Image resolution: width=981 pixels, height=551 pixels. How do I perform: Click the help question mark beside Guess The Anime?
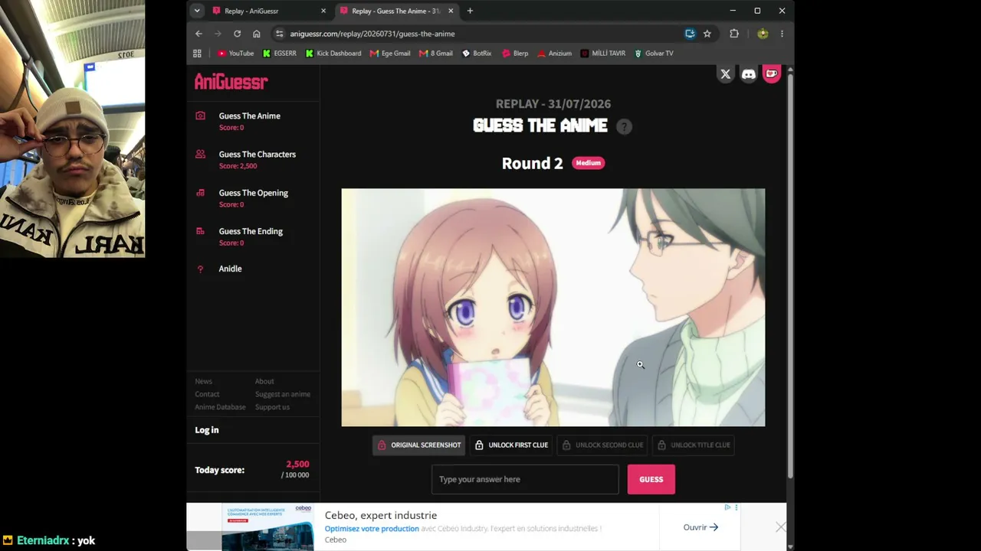[x=624, y=127]
